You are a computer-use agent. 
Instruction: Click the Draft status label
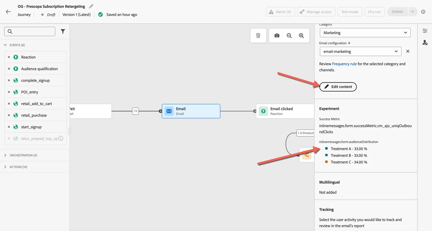click(x=51, y=15)
